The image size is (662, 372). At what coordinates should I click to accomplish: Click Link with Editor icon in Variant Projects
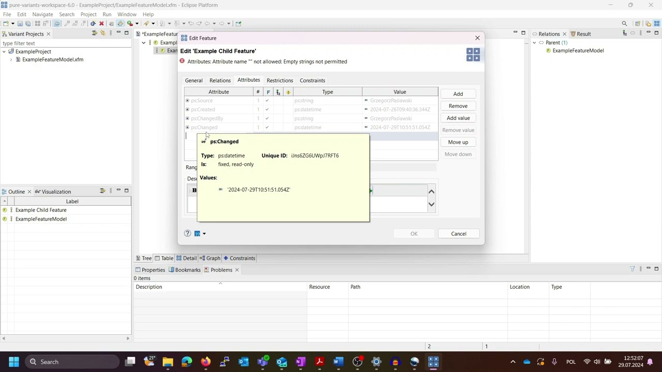pos(102,33)
